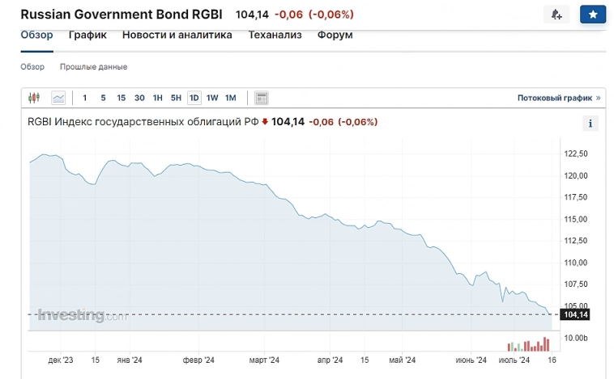Choose the 1W interval
Image resolution: width=614 pixels, height=379 pixels.
point(212,98)
